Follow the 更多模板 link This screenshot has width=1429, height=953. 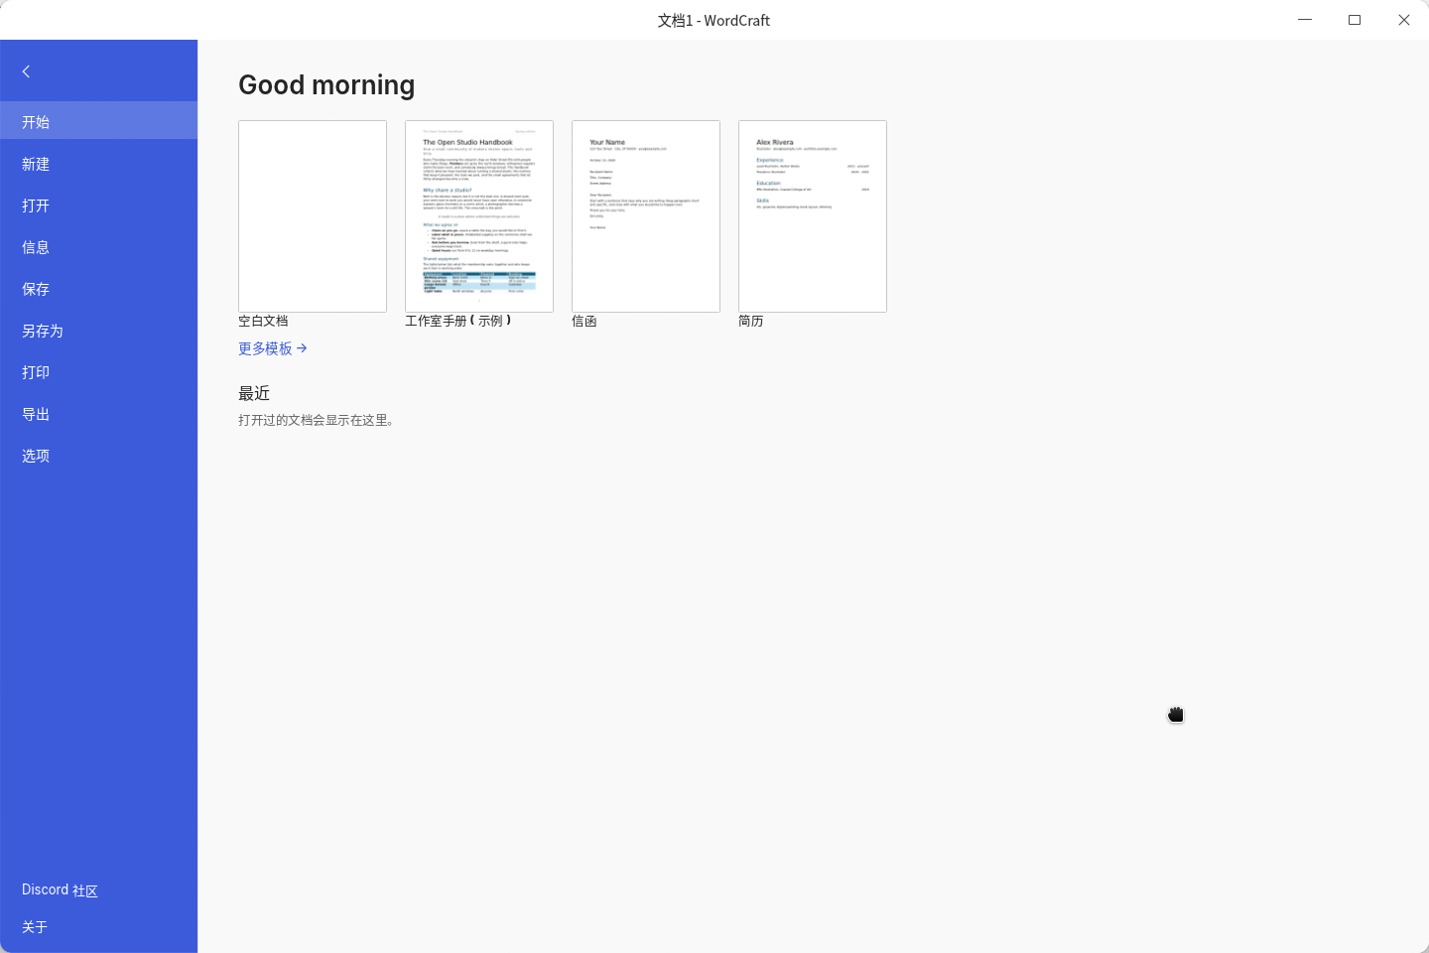coord(273,348)
